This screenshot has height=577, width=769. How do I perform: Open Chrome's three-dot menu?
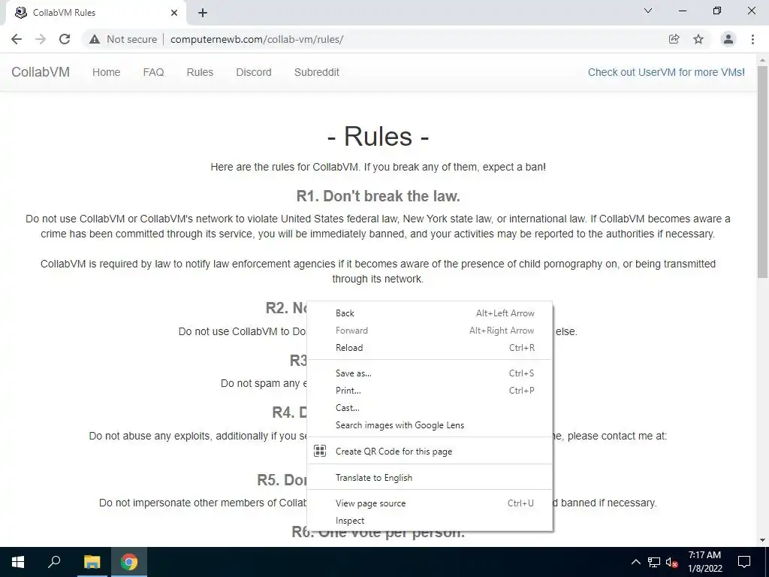pyautogui.click(x=752, y=39)
